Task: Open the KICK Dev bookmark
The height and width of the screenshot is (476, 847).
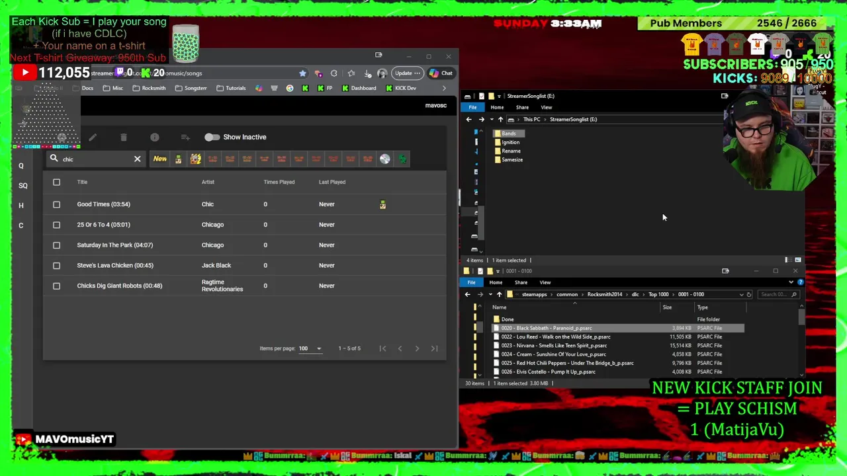Action: (401, 88)
